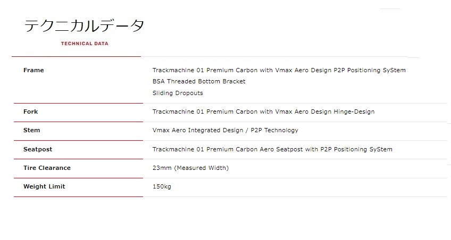Click the Sliding Dropouts text
Screen dimensions: 451x240
178,93
